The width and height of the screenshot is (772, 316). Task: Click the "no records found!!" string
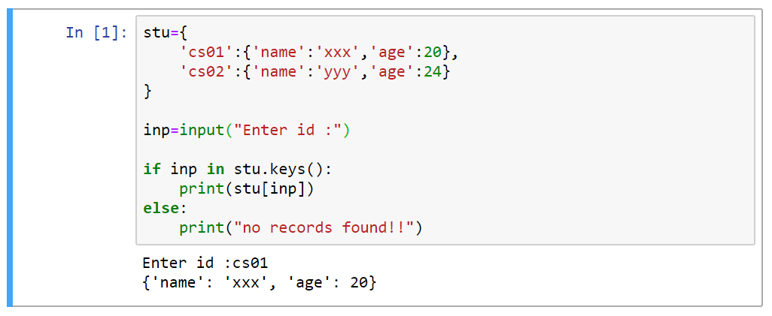(324, 228)
